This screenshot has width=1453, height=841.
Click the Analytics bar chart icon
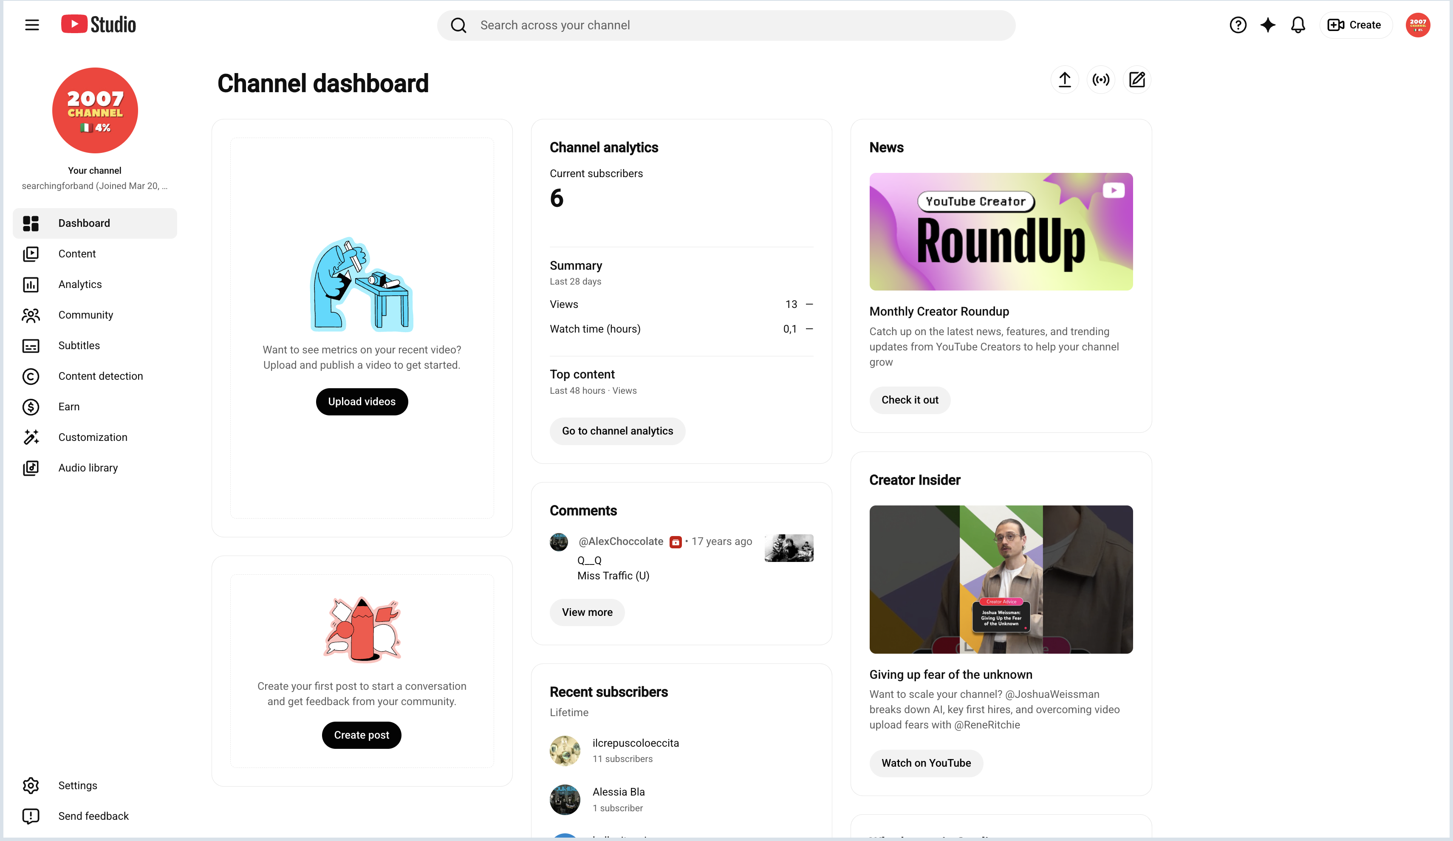tap(31, 284)
